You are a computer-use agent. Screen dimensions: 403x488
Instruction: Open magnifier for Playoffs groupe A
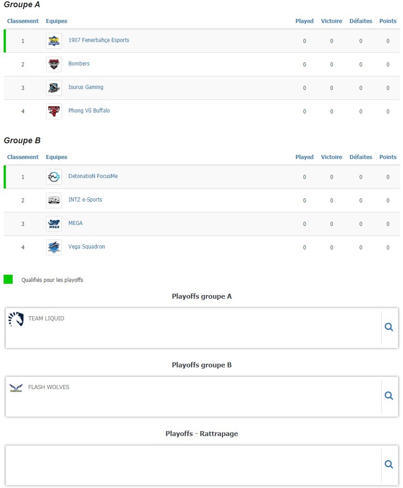tap(389, 327)
